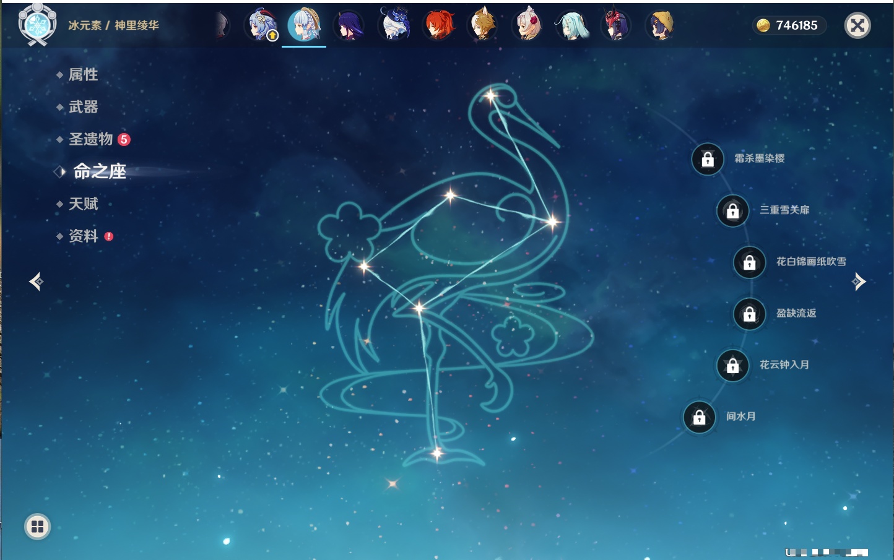Go to previous character with left arrow

36,282
